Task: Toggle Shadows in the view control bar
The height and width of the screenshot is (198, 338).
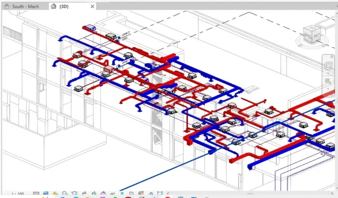Action: pos(65,193)
